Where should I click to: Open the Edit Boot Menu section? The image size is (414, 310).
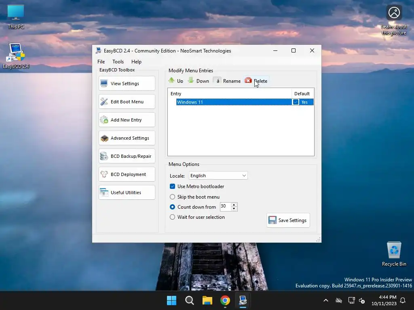coord(127,102)
